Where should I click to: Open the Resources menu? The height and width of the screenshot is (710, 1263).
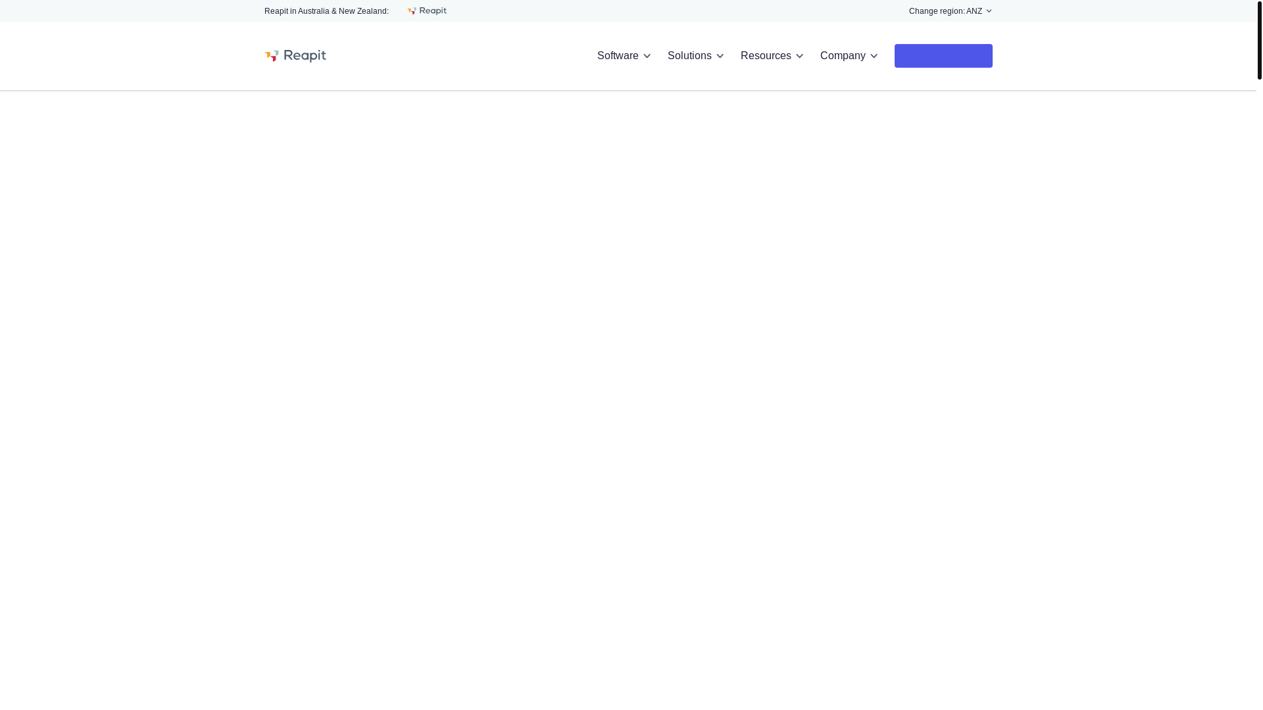pyautogui.click(x=772, y=56)
